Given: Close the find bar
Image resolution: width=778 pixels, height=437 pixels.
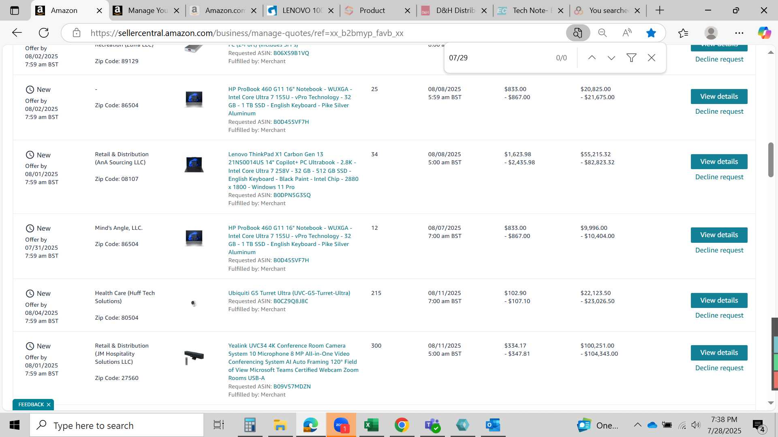Looking at the screenshot, I should click(652, 58).
